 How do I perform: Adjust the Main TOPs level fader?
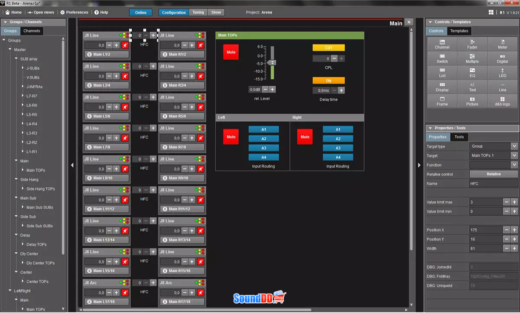tap(273, 63)
